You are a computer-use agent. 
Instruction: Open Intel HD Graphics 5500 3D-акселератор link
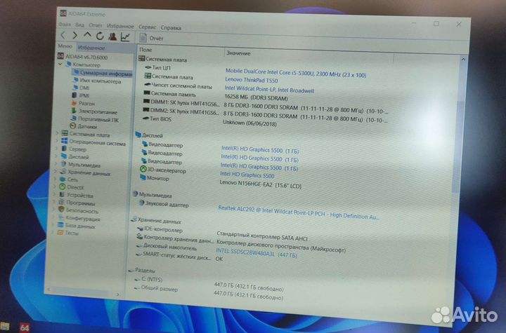click(x=247, y=175)
